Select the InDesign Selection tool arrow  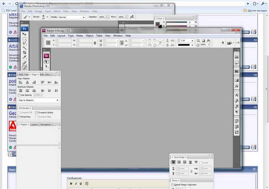pos(46,62)
